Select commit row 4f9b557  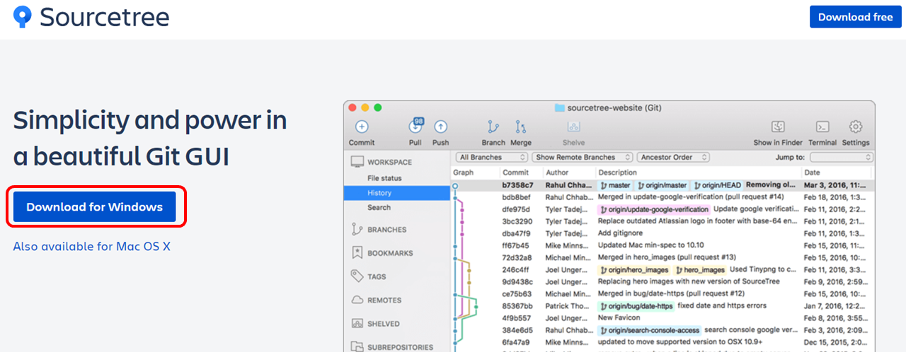pyautogui.click(x=663, y=318)
